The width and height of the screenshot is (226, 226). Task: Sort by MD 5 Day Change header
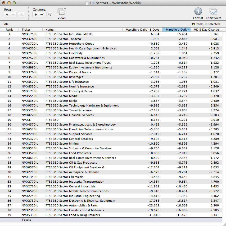click(206, 30)
